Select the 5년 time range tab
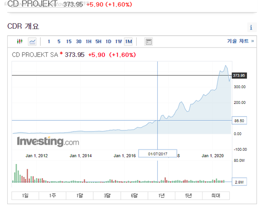The image size is (258, 206). [189, 196]
